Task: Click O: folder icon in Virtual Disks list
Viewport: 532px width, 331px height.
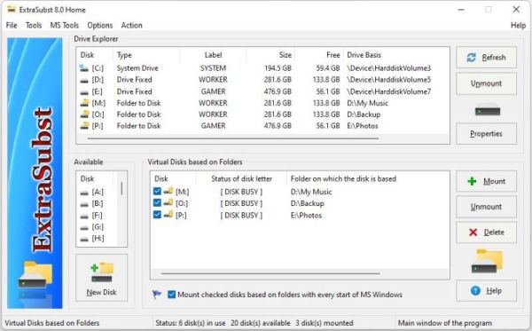Action: click(168, 203)
